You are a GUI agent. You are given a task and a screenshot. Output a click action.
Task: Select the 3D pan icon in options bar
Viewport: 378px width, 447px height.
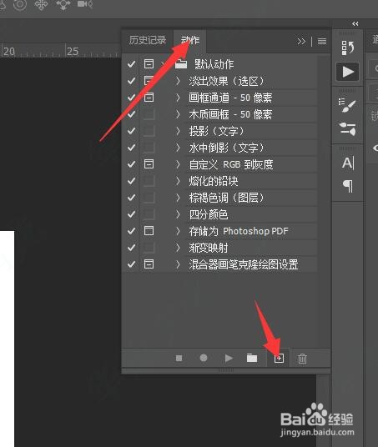point(41,4)
